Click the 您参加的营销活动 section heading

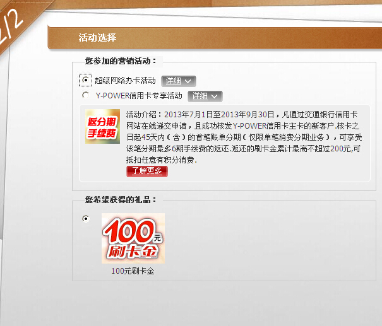coord(121,61)
